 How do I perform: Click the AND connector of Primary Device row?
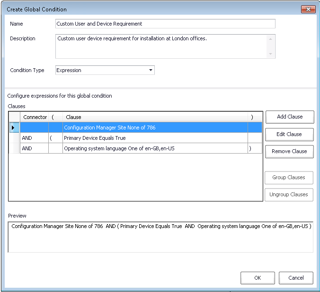(34, 138)
